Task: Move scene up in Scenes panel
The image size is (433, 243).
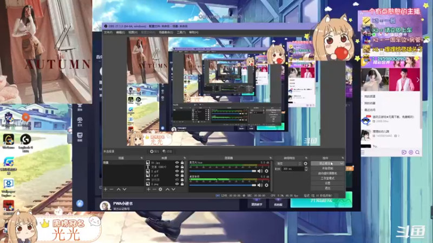Action: pos(119,190)
